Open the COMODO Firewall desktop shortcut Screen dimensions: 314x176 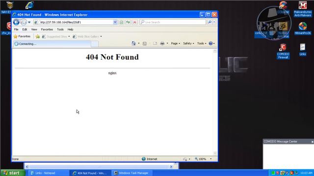283,51
